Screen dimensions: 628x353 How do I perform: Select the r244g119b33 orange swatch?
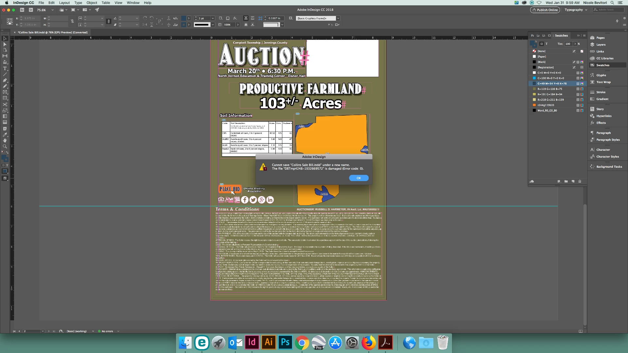click(546, 105)
